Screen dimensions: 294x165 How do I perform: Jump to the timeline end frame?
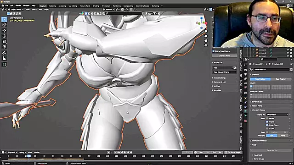pos(131,152)
